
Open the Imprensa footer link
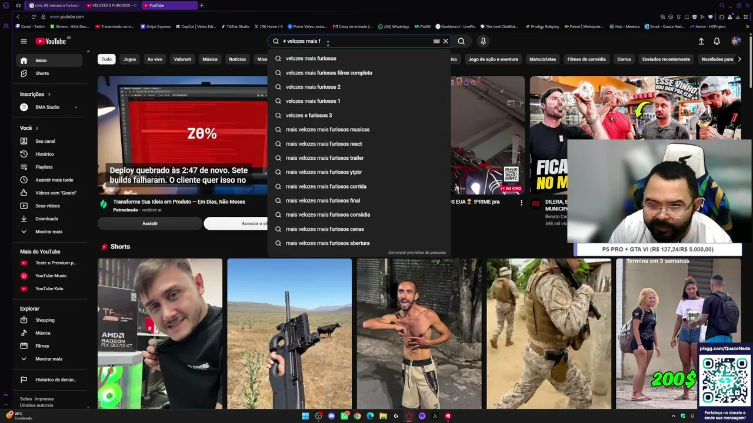pyautogui.click(x=44, y=399)
